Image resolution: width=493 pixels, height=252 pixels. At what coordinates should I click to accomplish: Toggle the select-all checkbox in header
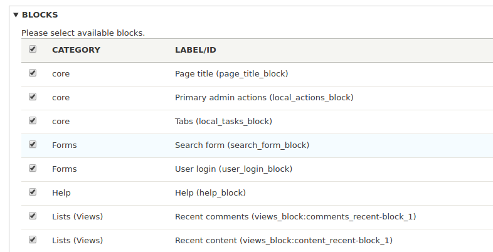tap(33, 49)
